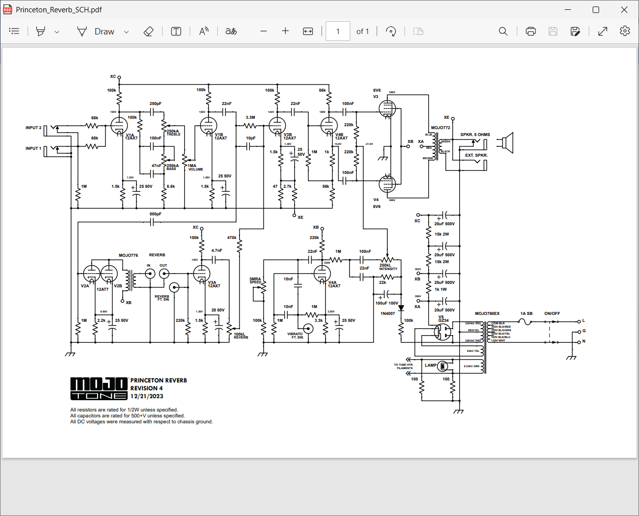Click the 'of 1' page count text
Screen dimensions: 639x516
[363, 31]
